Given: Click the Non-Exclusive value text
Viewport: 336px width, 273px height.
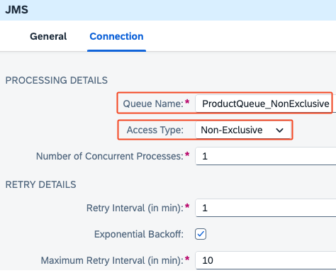Looking at the screenshot, I should coord(232,130).
